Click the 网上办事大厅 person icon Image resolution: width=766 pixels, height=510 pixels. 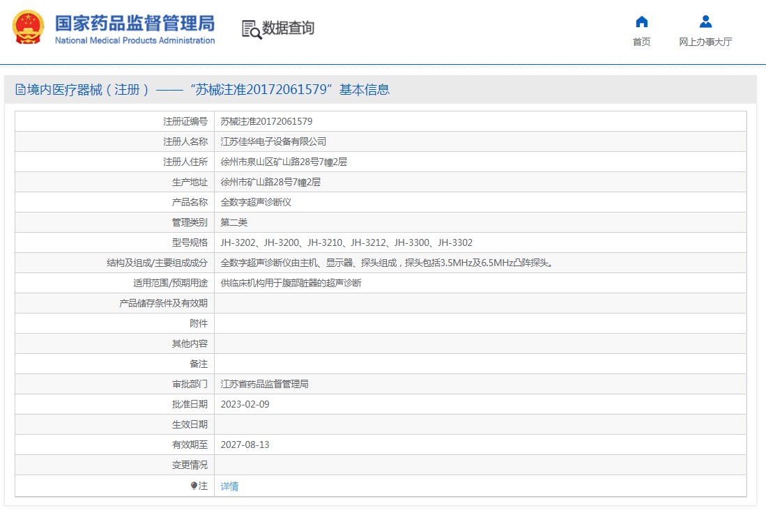(705, 21)
